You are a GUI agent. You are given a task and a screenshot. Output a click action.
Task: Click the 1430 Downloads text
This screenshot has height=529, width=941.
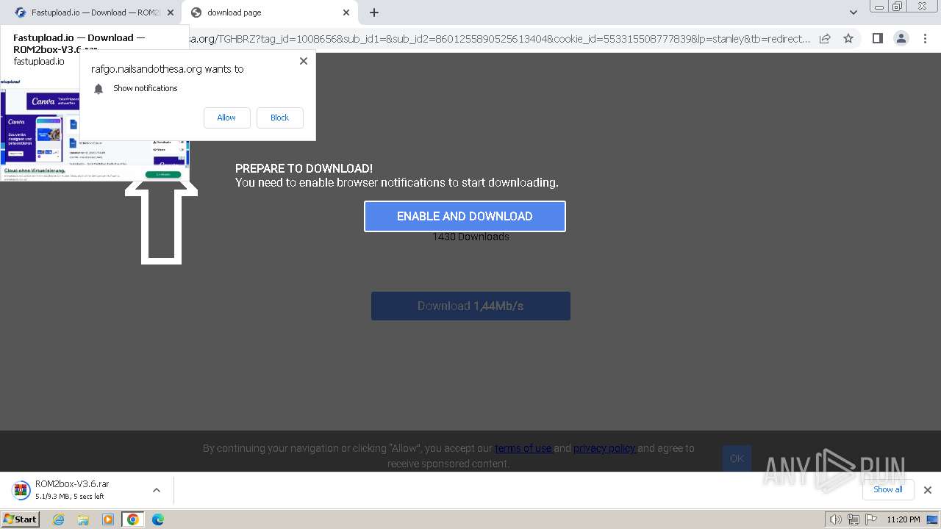point(470,237)
